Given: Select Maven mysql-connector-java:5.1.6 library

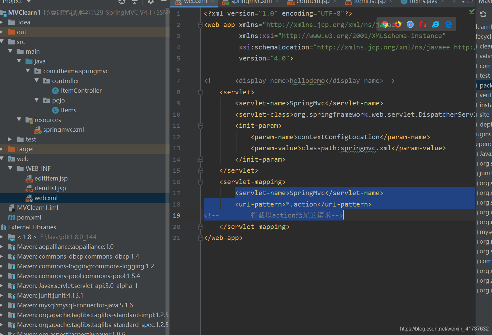Looking at the screenshot, I should click(75, 305).
